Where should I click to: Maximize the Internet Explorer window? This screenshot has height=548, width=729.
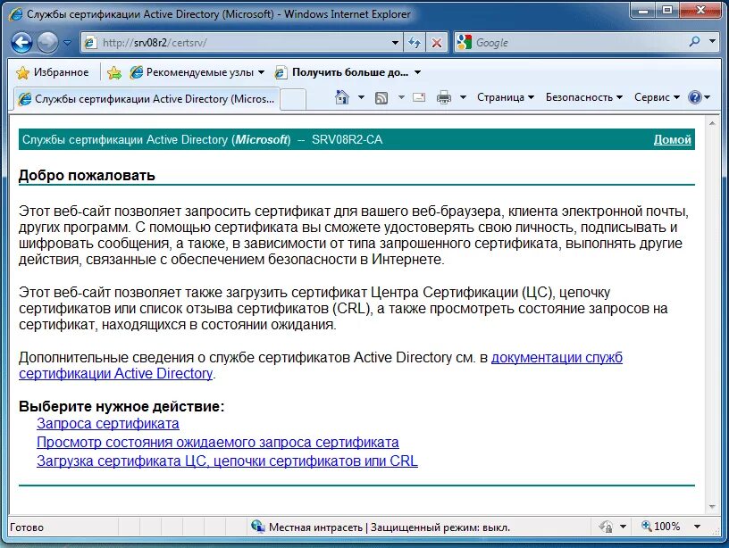click(x=667, y=10)
